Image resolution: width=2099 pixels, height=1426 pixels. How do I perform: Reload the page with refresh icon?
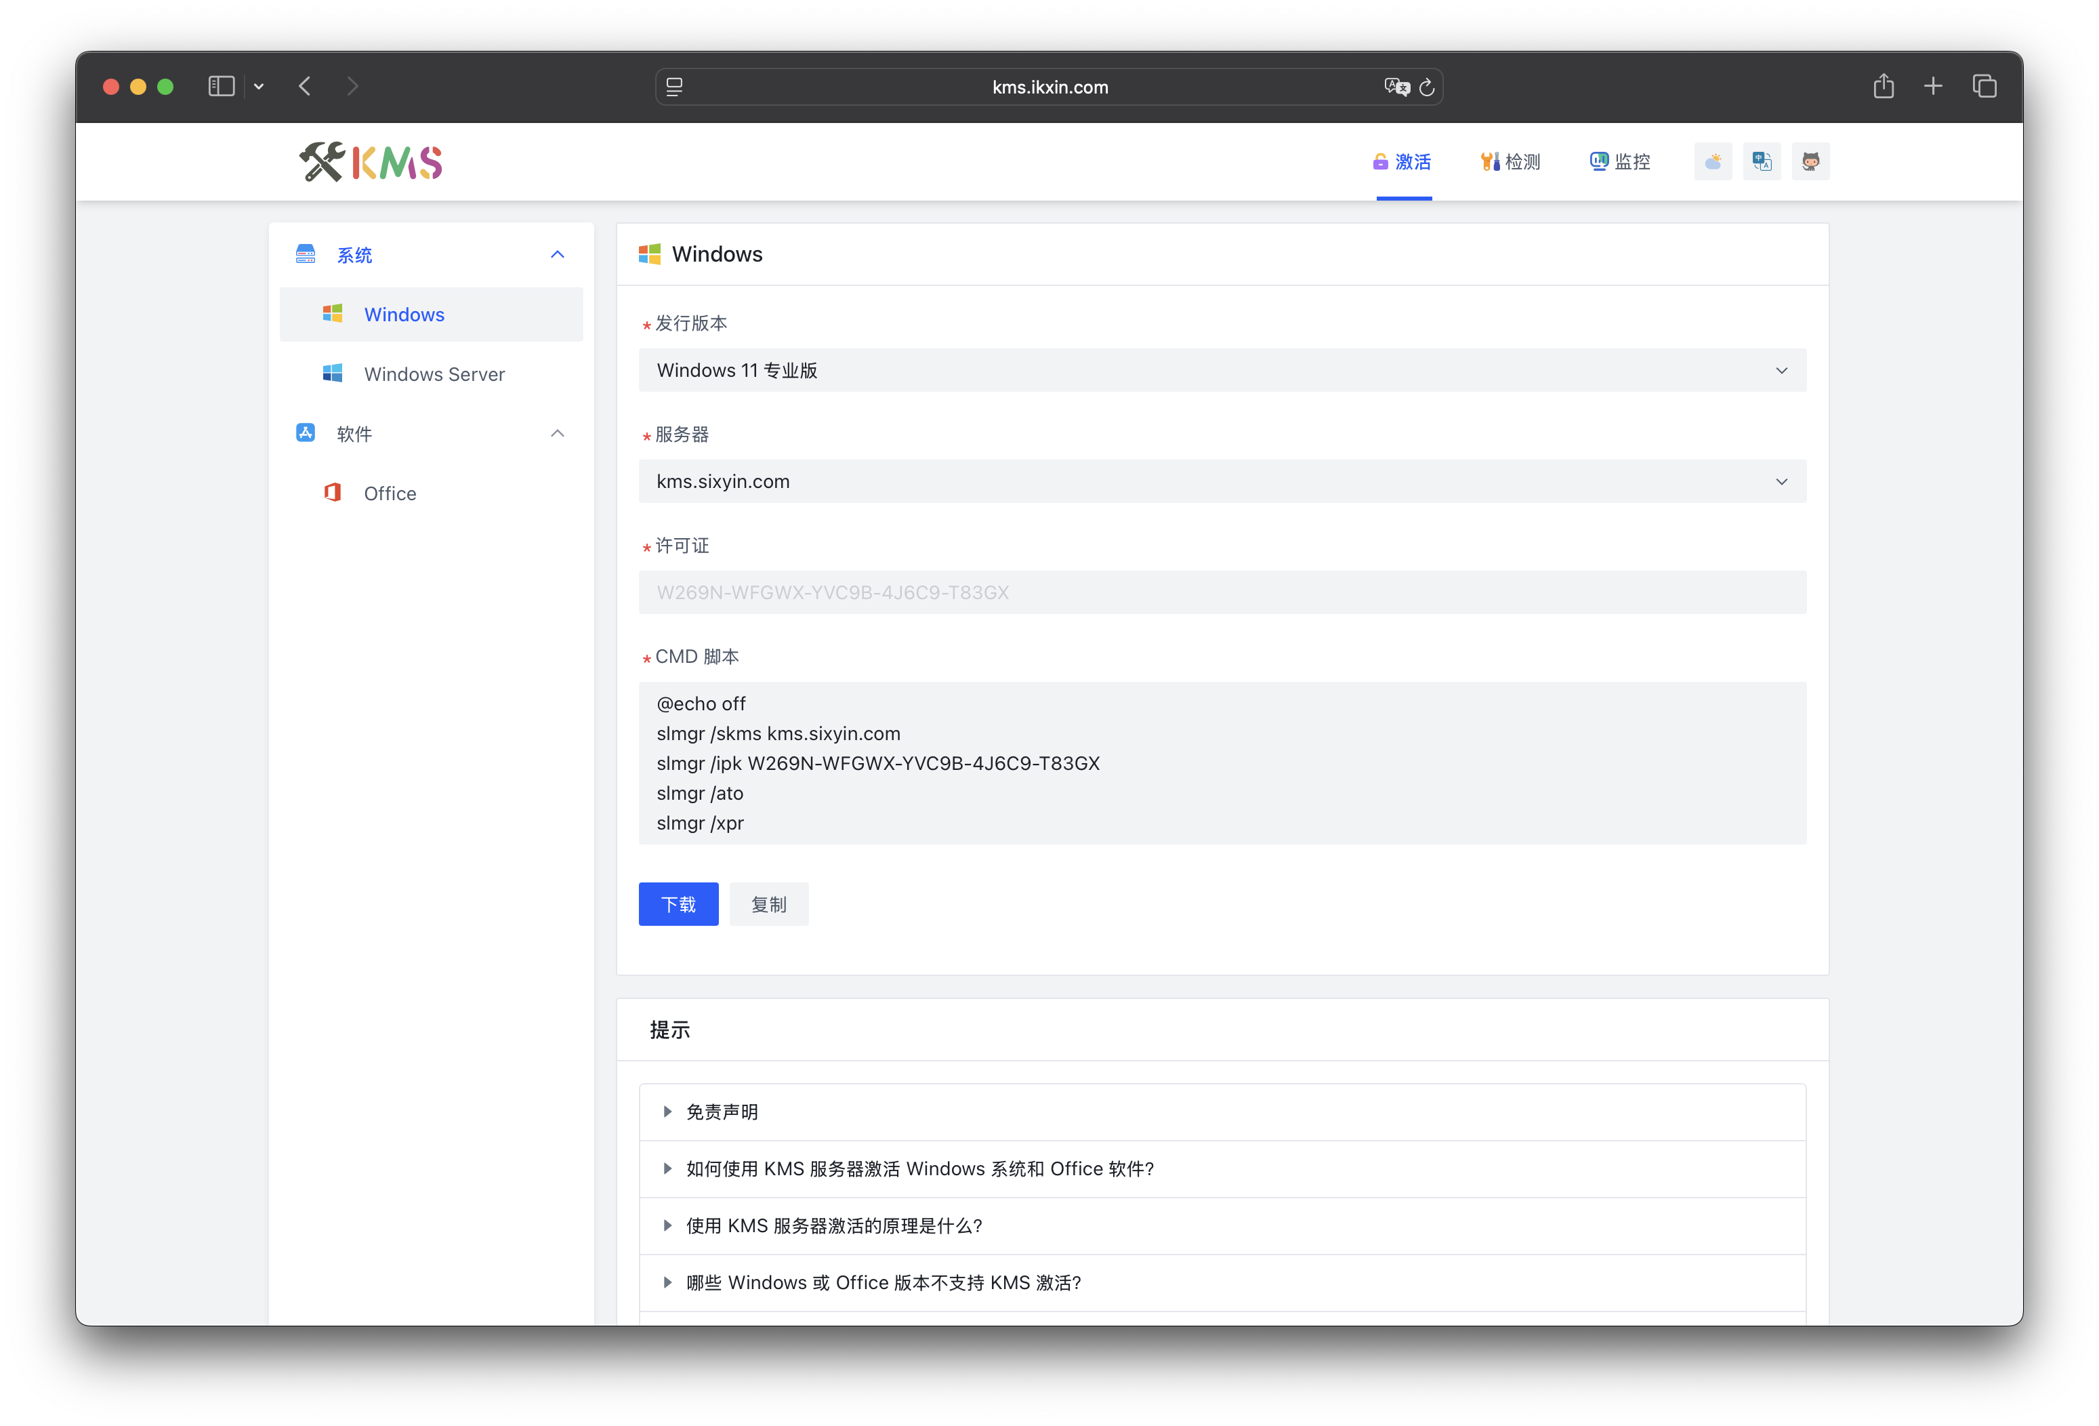click(1427, 87)
